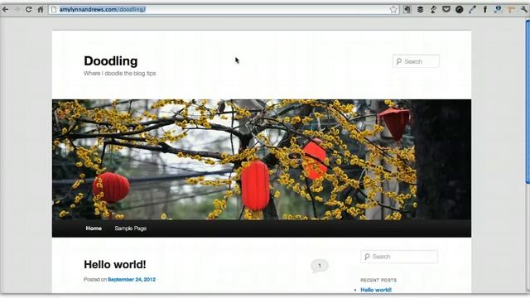Click the tan flag-shaped extension icon
Screen dimensions: 530x298
pos(511,9)
